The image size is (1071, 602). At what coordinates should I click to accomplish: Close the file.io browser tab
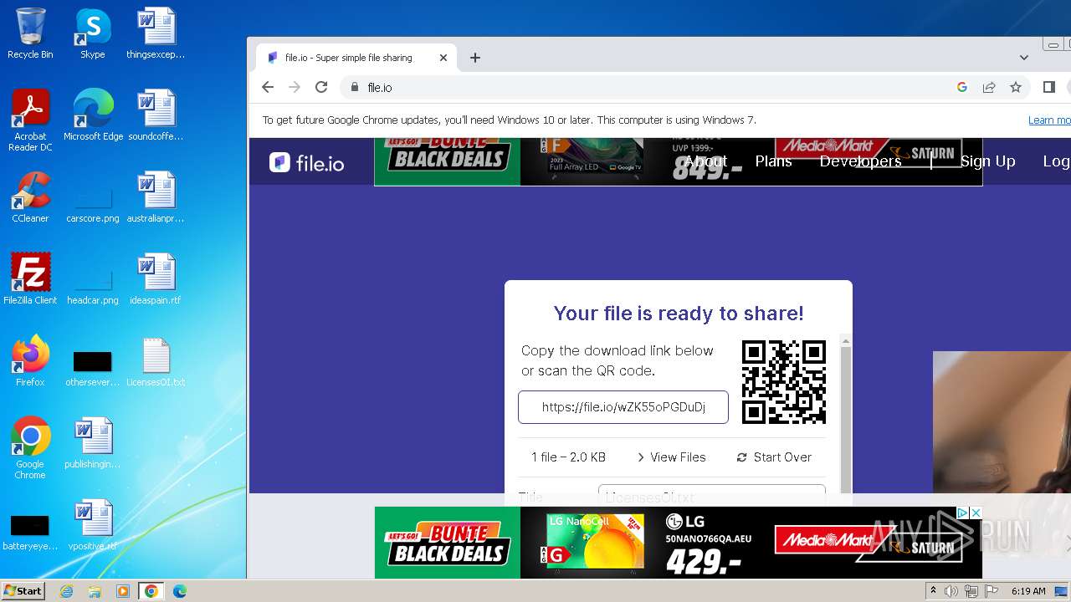(443, 58)
